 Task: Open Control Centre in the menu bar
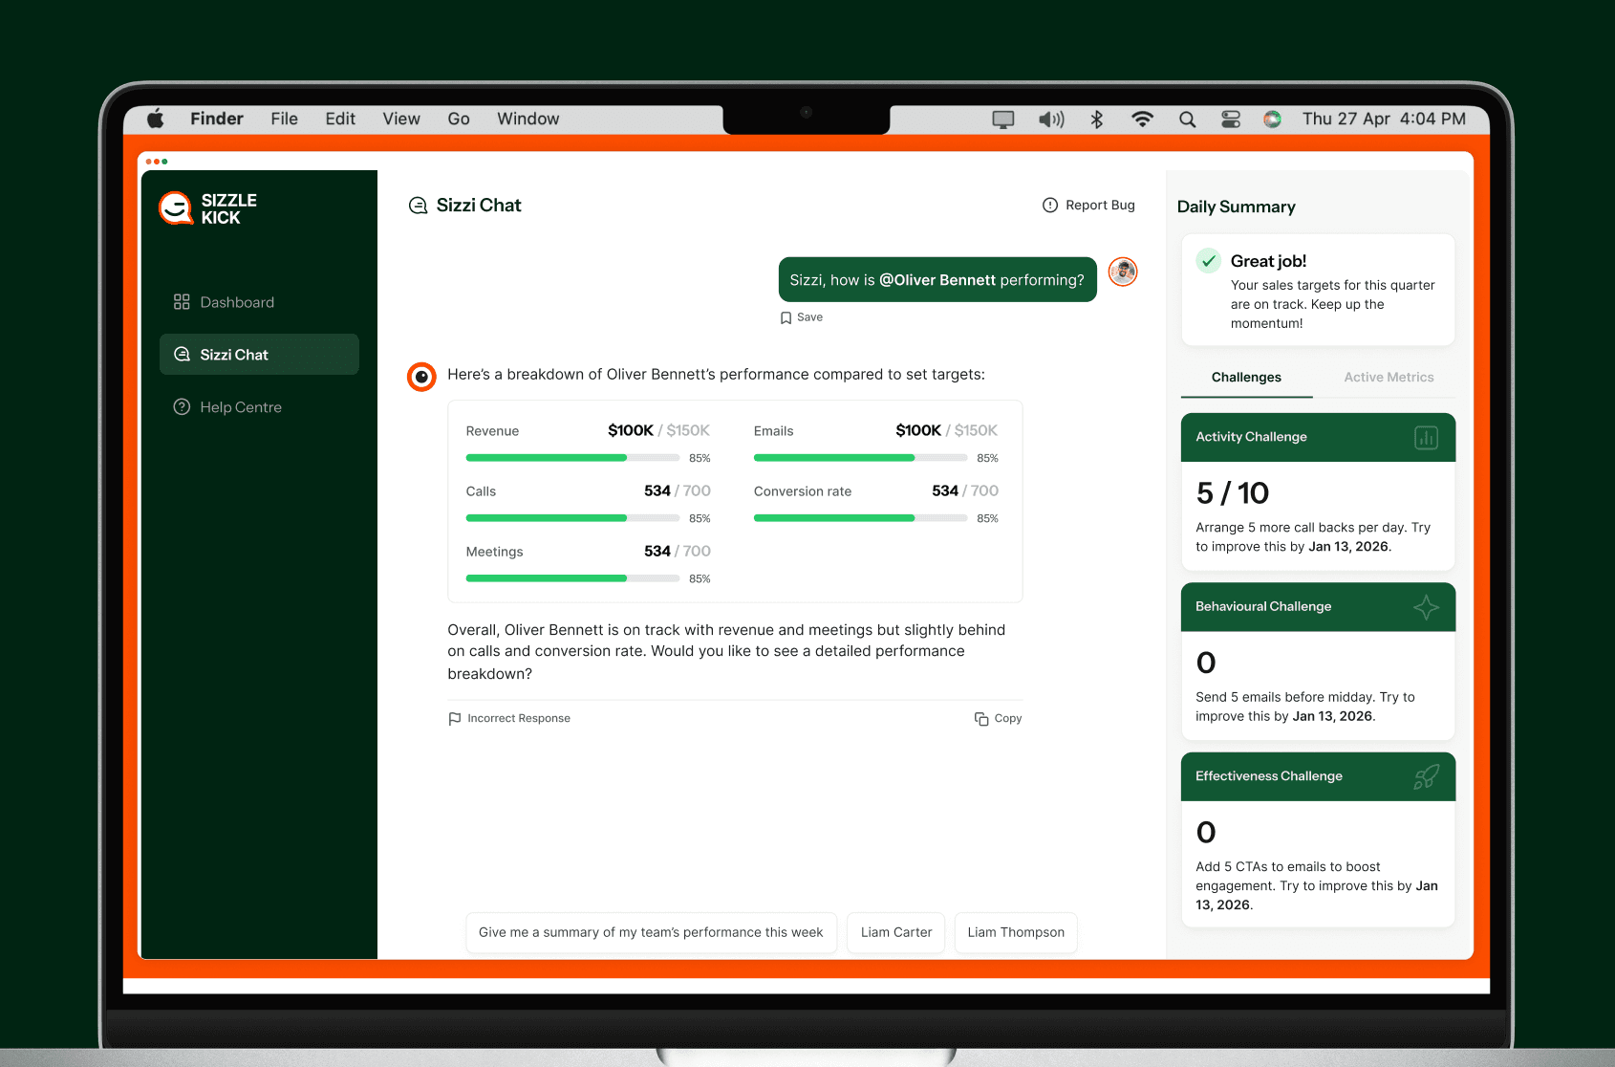[1231, 120]
